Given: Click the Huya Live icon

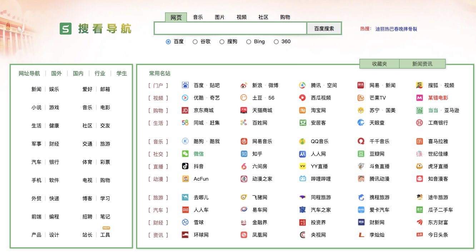Looking at the screenshot, I should coord(420,166).
